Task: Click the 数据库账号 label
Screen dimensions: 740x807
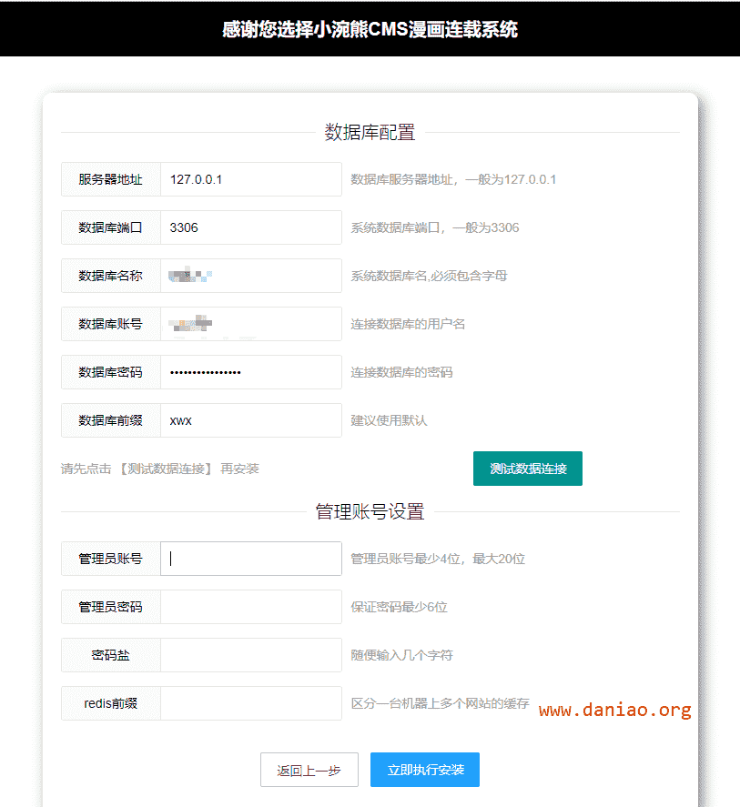Action: (111, 324)
